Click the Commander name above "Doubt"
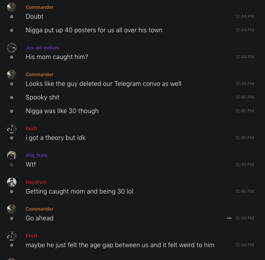This screenshot has height=260, width=265. [x=40, y=7]
